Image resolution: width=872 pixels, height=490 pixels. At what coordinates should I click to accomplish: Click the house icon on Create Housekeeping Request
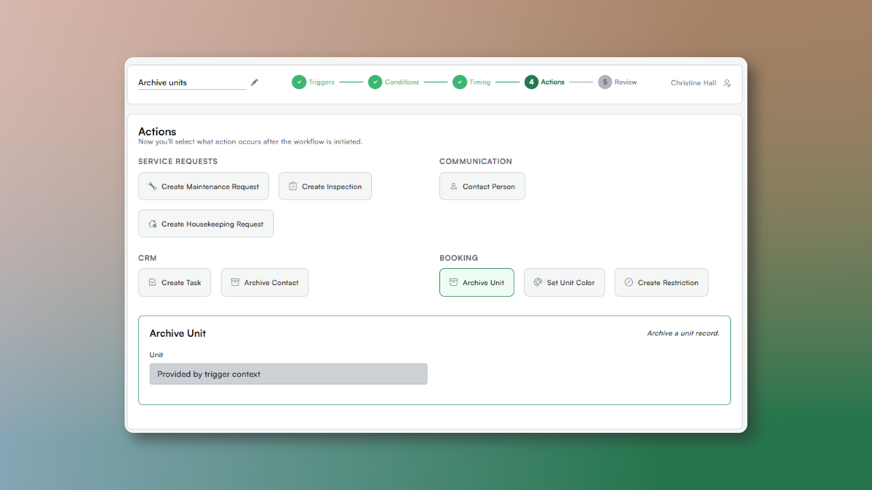click(x=153, y=224)
